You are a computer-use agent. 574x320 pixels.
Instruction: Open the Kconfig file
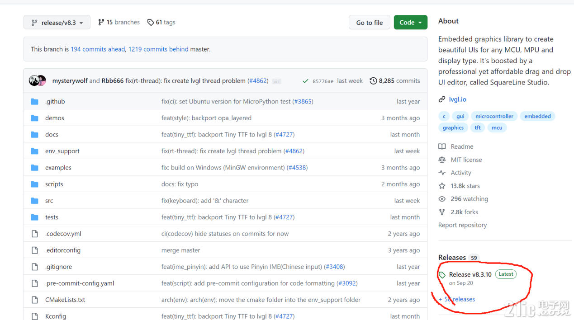point(56,316)
